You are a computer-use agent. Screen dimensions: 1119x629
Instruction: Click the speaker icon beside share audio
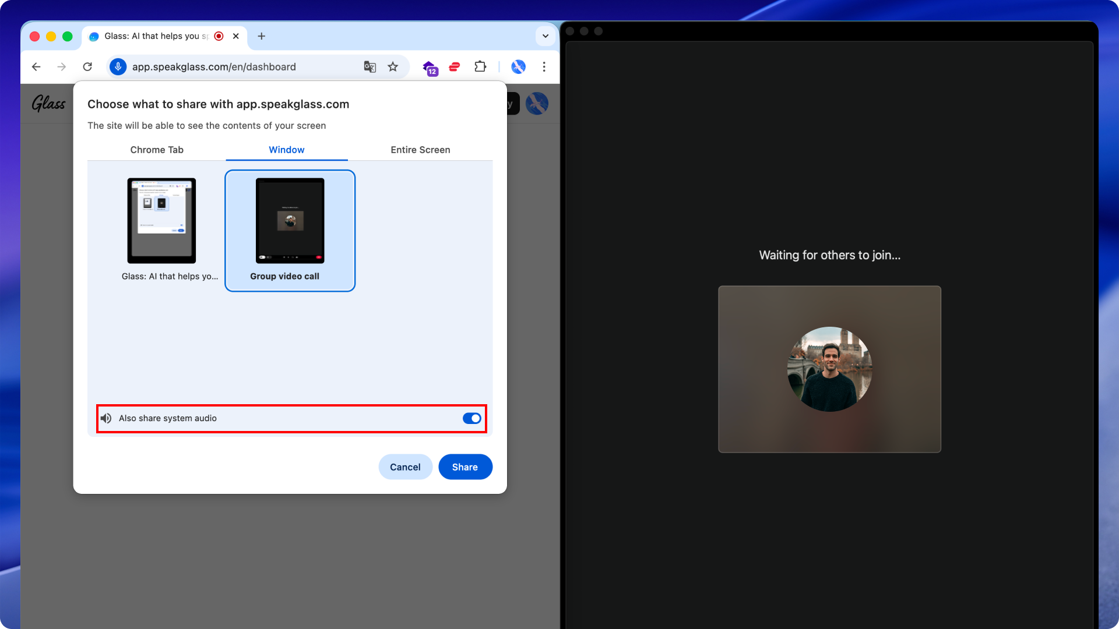coord(106,418)
